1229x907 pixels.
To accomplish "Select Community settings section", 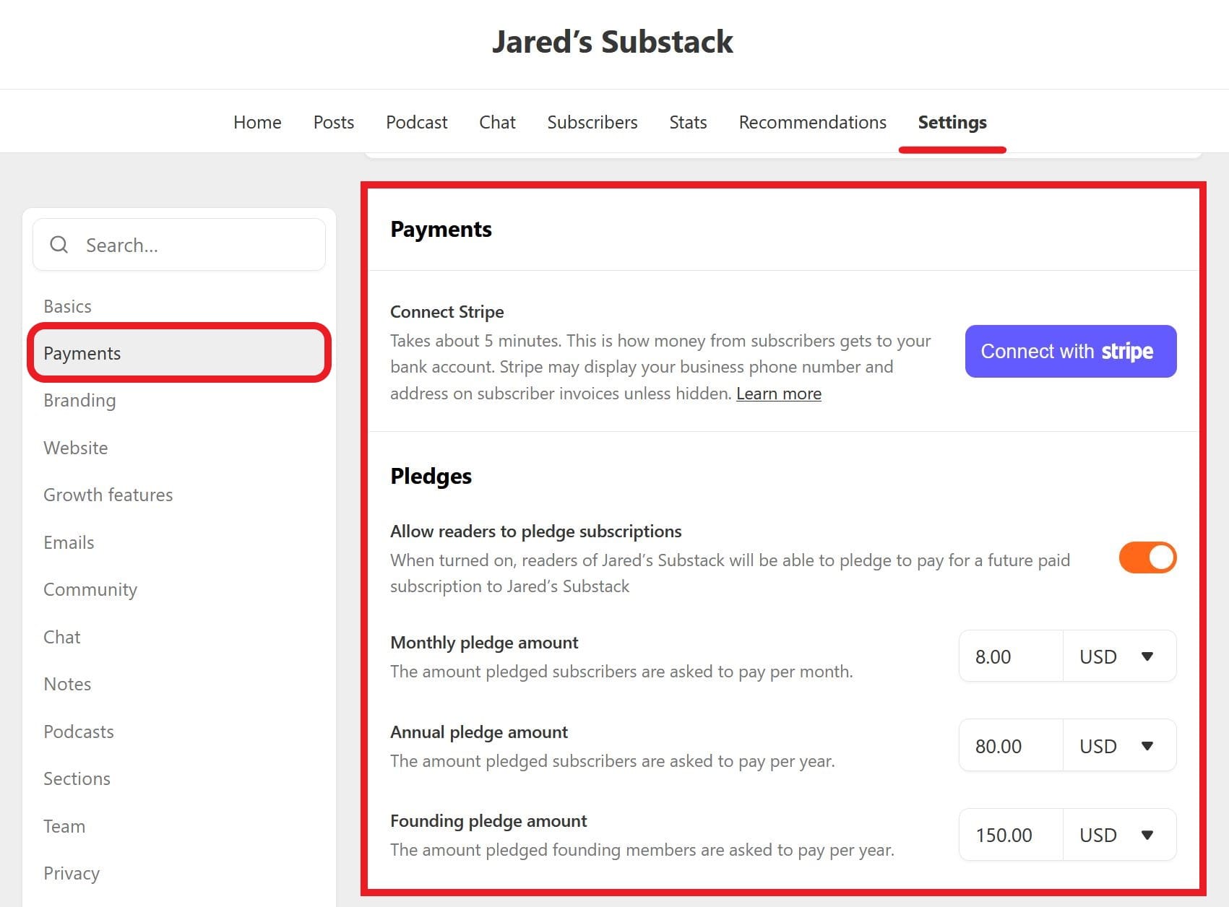I will point(90,589).
